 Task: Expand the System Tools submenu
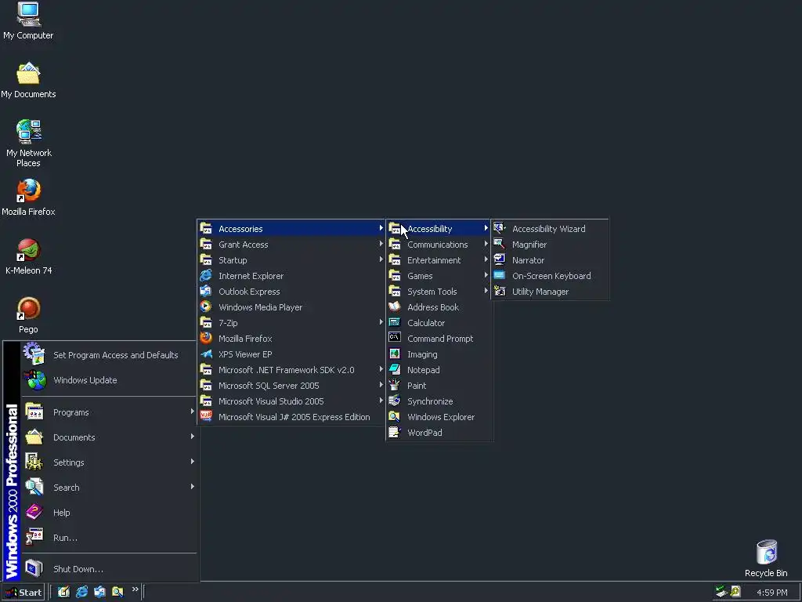tap(439, 292)
